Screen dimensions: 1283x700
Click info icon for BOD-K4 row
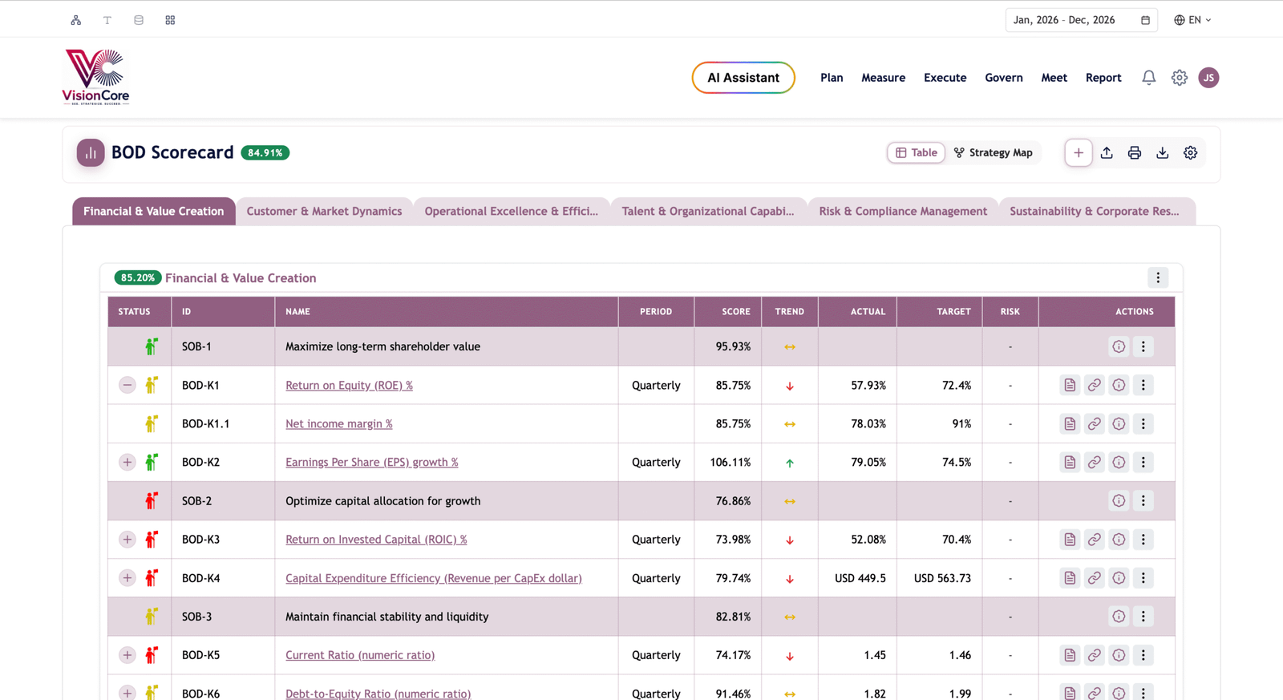pyautogui.click(x=1119, y=578)
